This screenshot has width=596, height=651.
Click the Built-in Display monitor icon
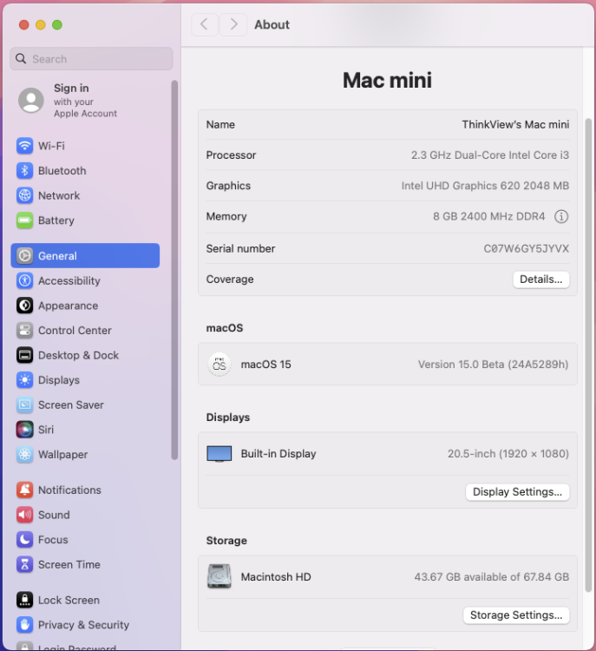219,454
